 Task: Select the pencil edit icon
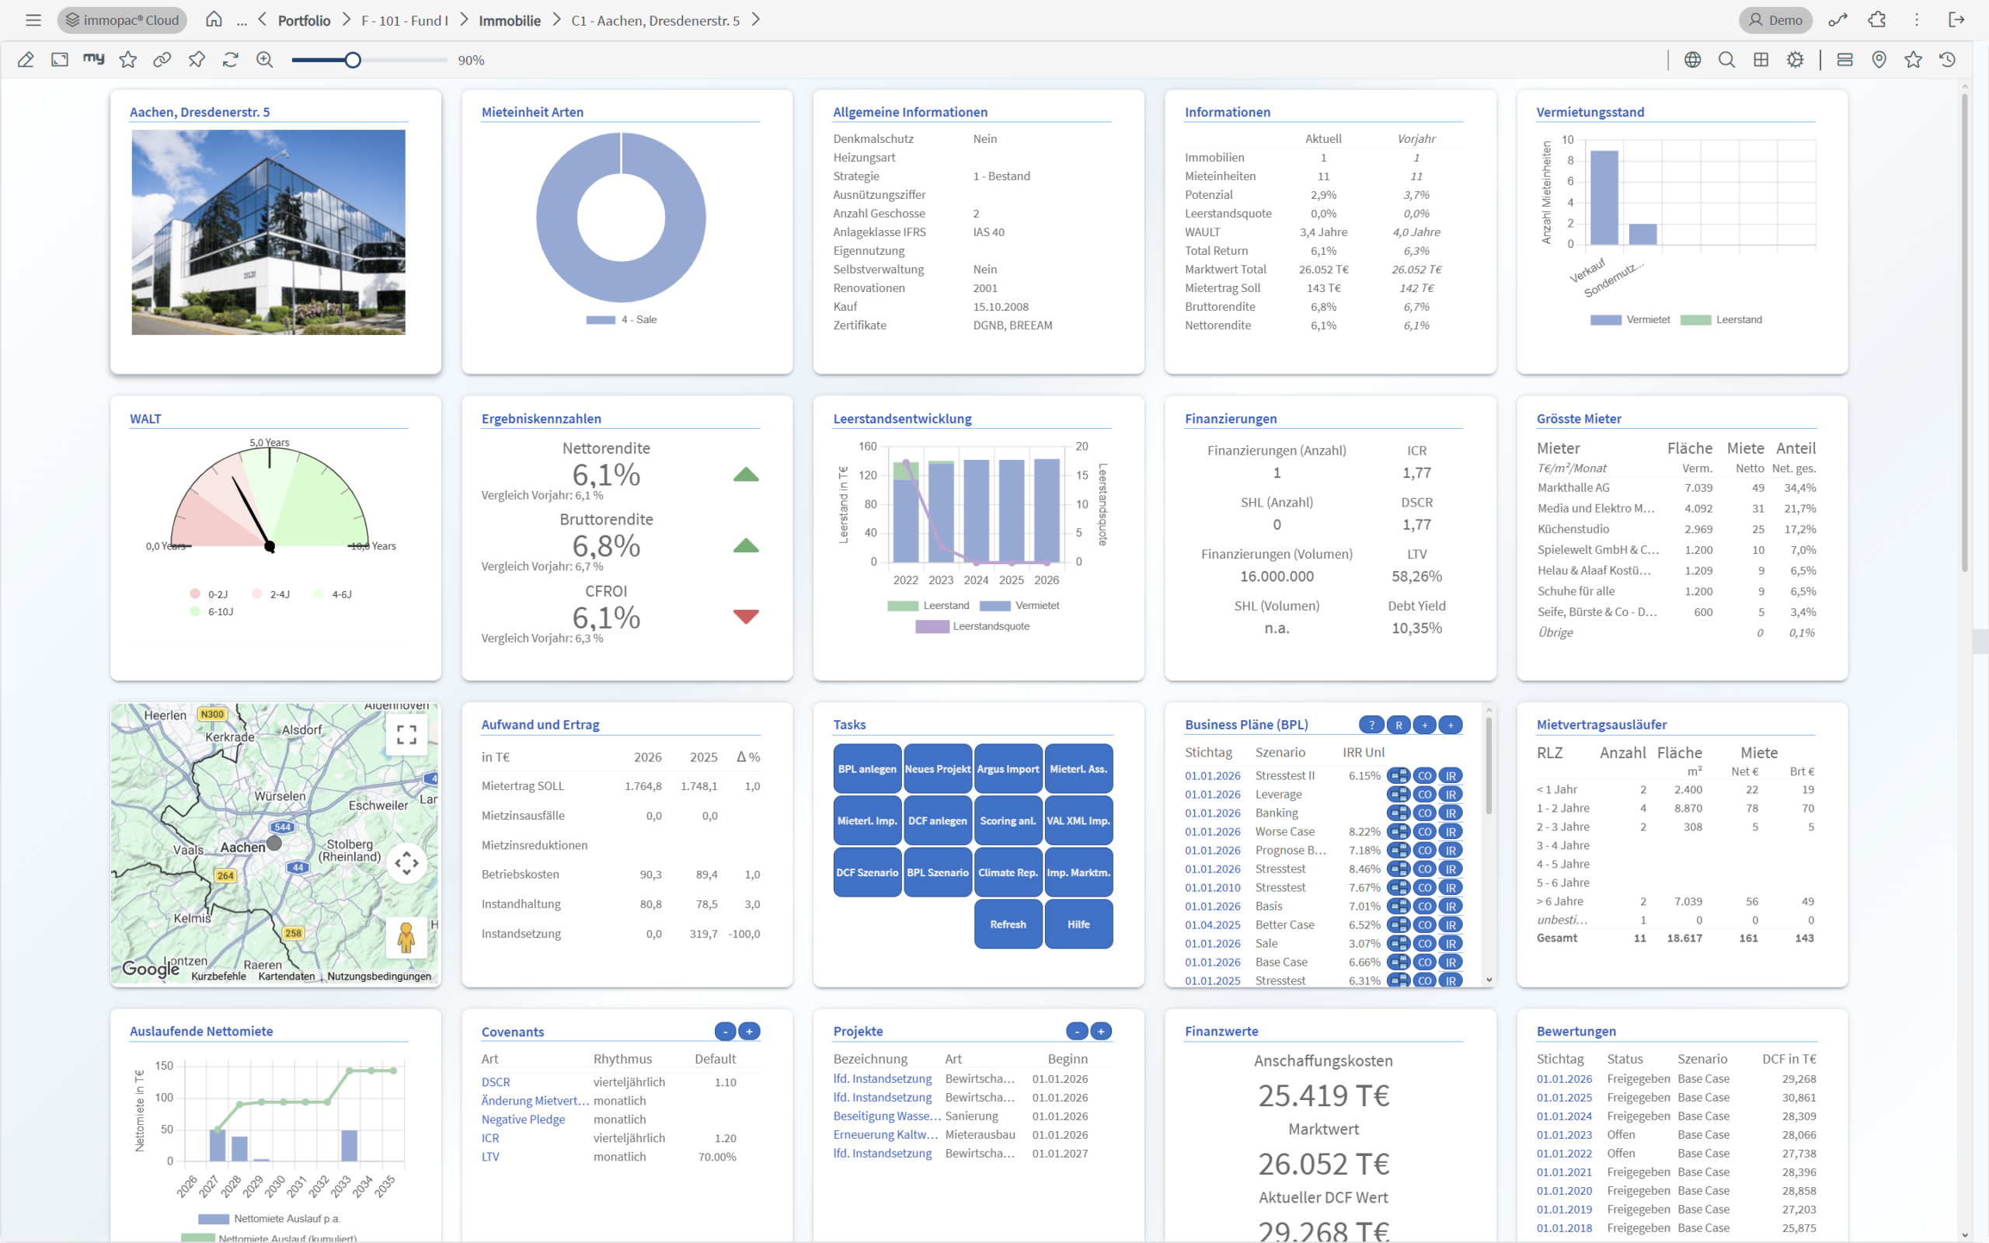(x=26, y=59)
